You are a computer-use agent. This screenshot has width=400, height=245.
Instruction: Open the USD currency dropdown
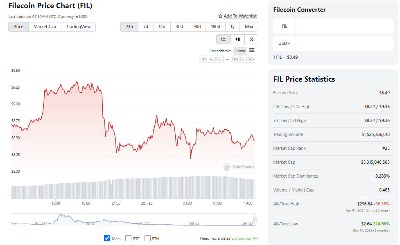click(284, 43)
